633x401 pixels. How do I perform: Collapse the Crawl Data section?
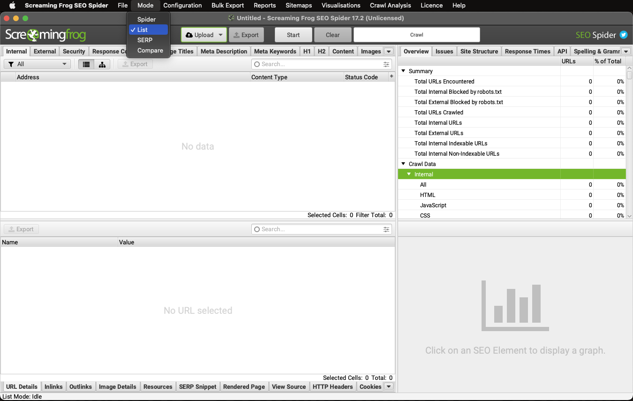click(403, 164)
